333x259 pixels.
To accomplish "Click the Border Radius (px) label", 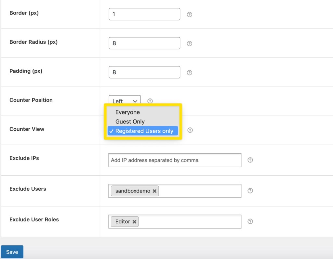I will coord(33,42).
